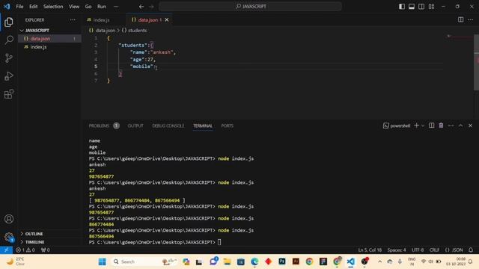The image size is (479, 269).
Task: Open the Debug Console panel tab
Action: pyautogui.click(x=168, y=126)
